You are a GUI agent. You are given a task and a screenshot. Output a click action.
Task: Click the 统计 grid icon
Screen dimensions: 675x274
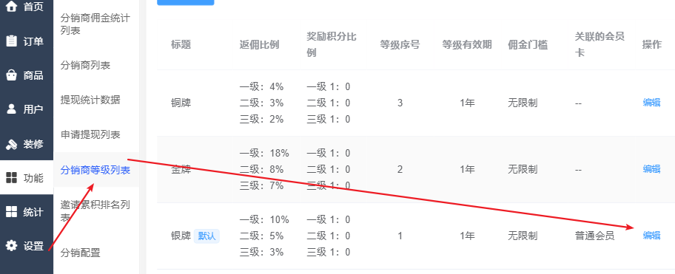(x=11, y=212)
